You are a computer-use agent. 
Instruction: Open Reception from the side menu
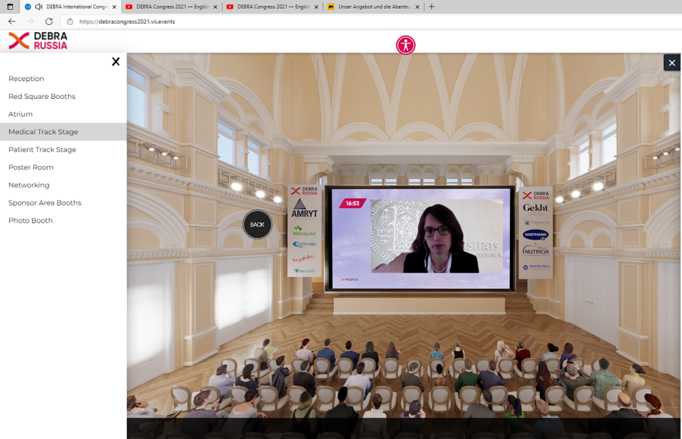click(26, 78)
